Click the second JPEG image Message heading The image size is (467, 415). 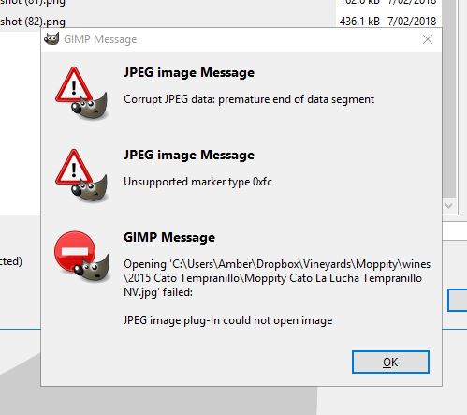(189, 155)
